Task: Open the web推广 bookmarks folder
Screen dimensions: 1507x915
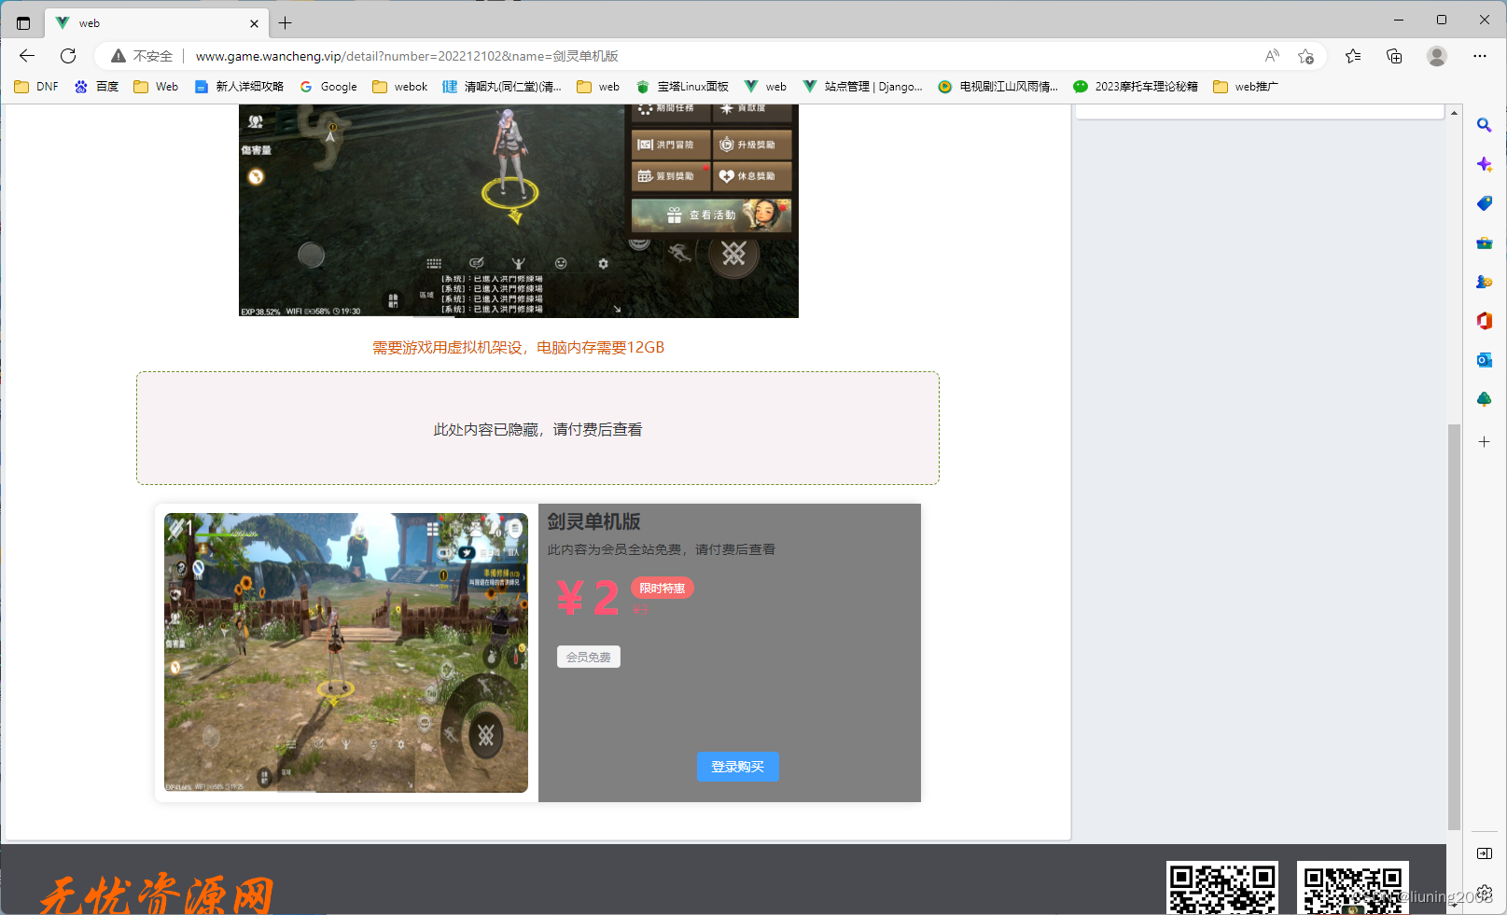Action: 1246,87
